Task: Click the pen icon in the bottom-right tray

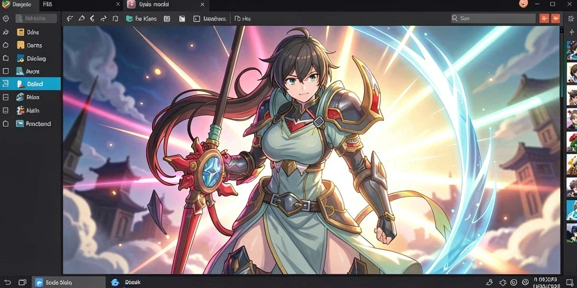Action: 489,282
